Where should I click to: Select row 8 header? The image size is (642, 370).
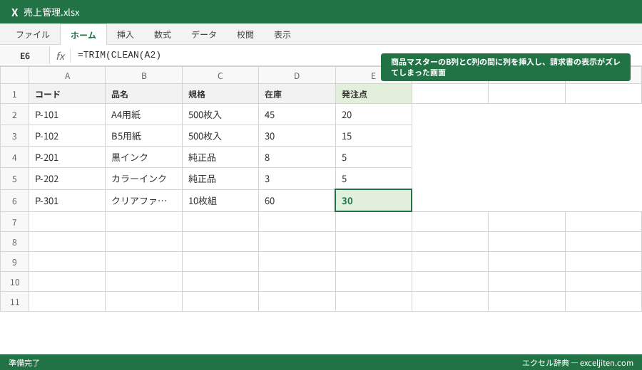pyautogui.click(x=15, y=242)
